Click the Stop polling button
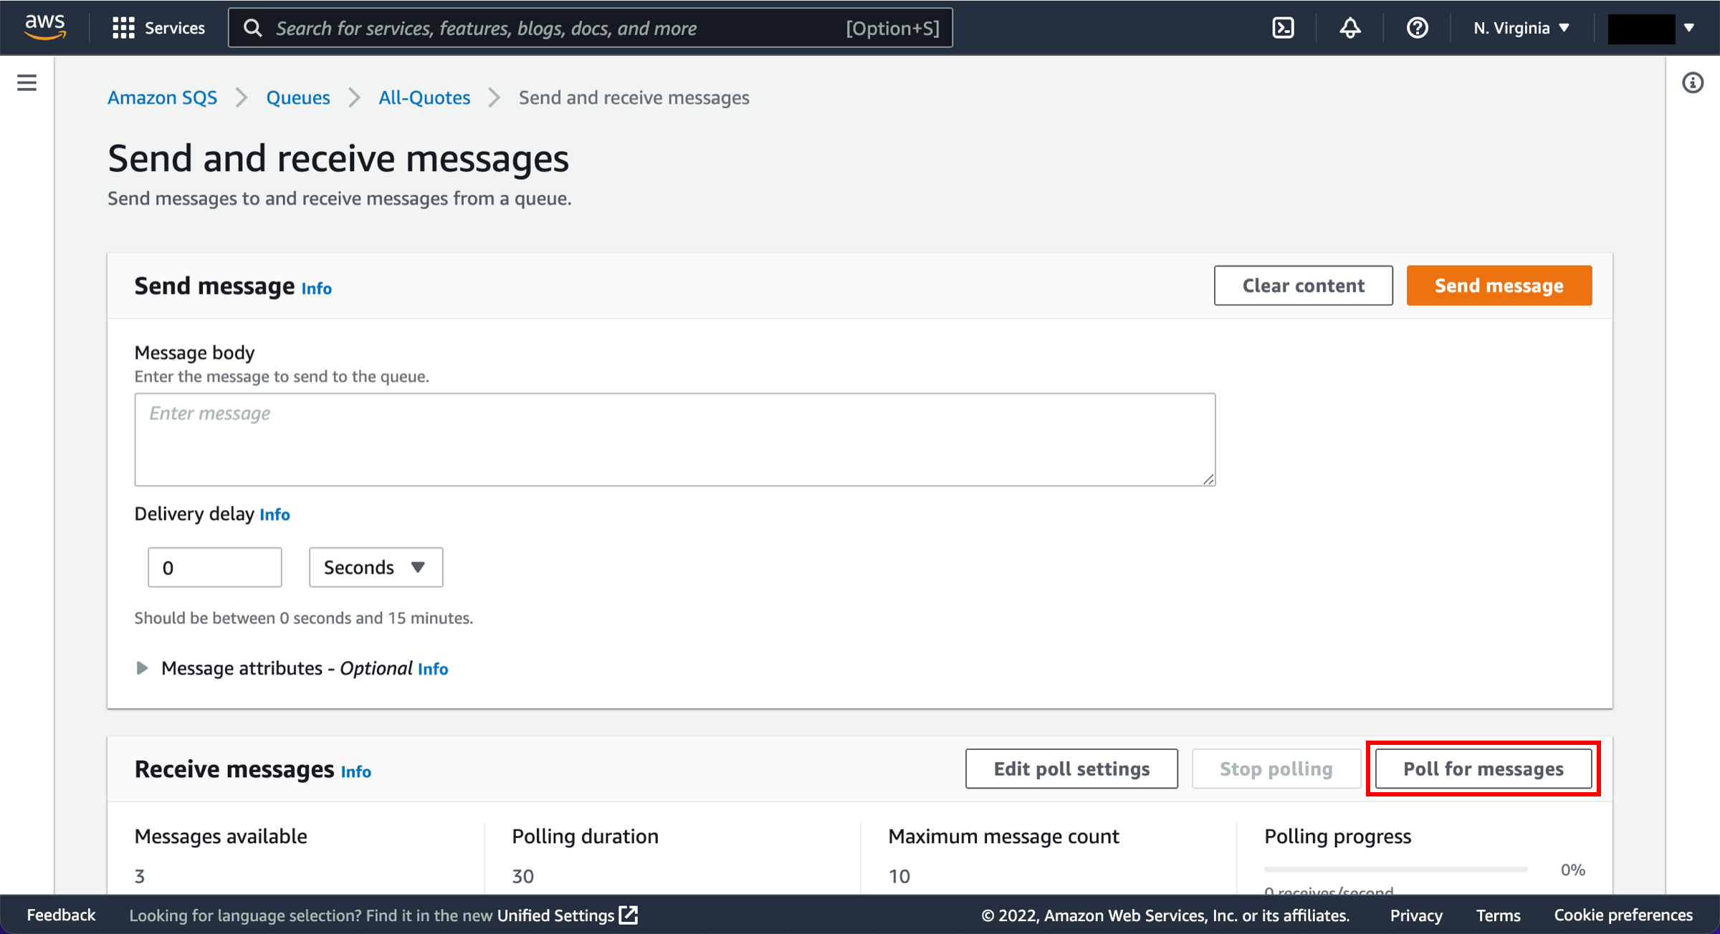Screen dimensions: 1720x934 pyautogui.click(x=1276, y=769)
